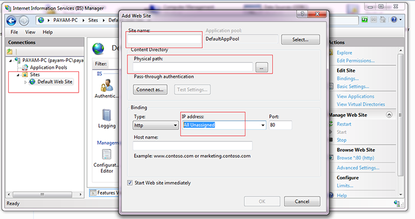Click Browse *:80 (http) link
Image resolution: width=415 pixels, height=219 pixels.
(x=355, y=158)
